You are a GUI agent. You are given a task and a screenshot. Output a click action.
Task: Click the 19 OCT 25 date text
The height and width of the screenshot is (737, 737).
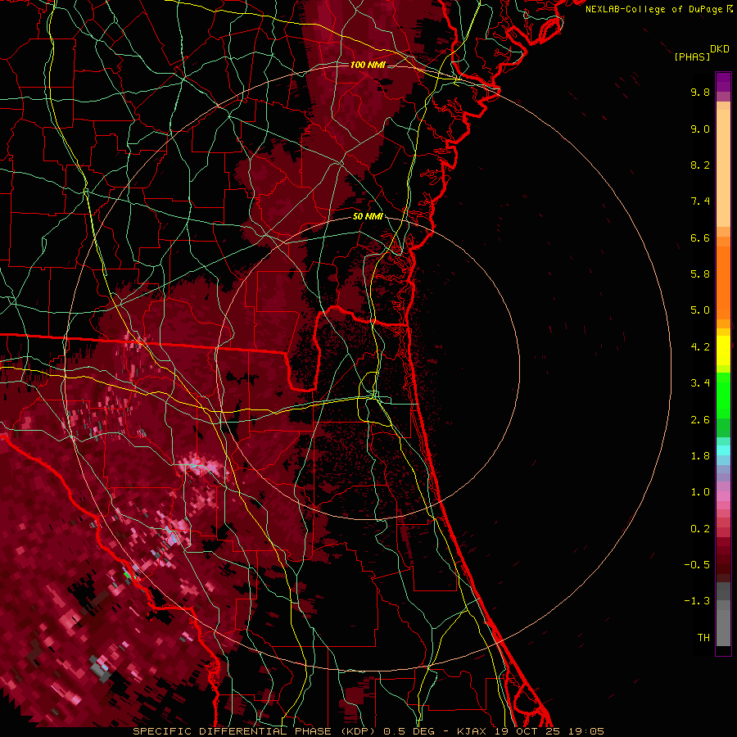point(527,731)
